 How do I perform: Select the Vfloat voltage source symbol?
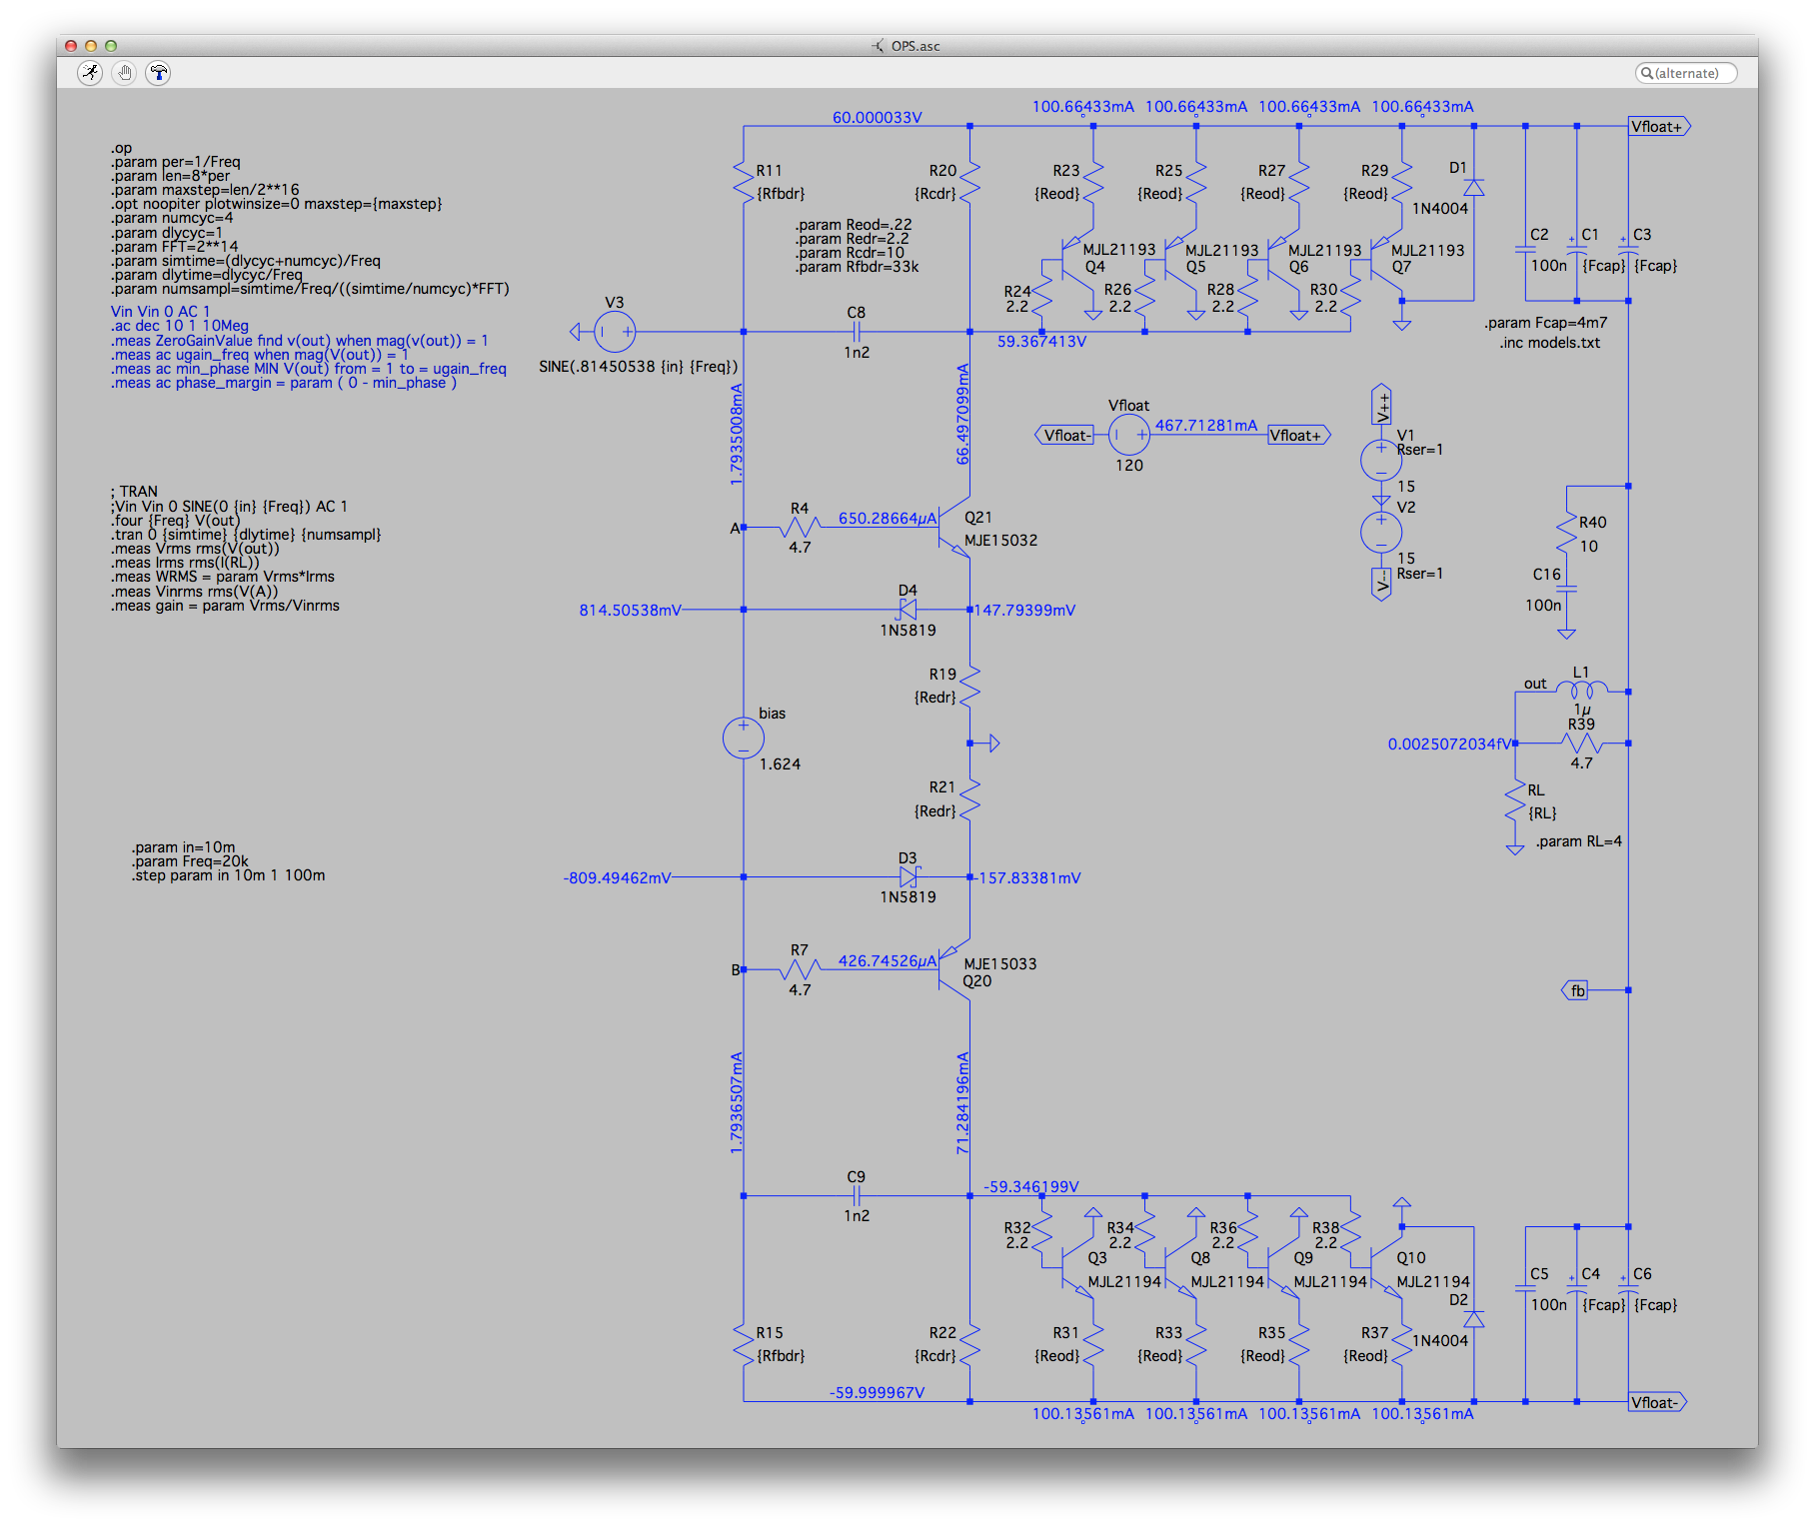1129,435
